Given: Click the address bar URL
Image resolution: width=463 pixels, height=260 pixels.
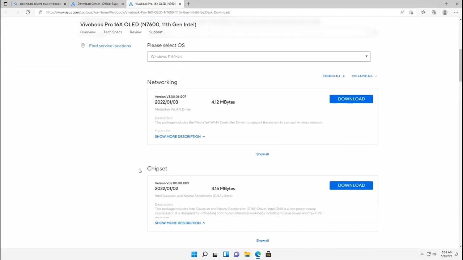Looking at the screenshot, I should click(x=138, y=12).
